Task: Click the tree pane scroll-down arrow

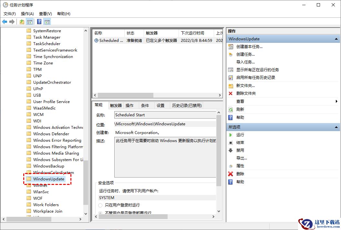Action: tap(86, 214)
